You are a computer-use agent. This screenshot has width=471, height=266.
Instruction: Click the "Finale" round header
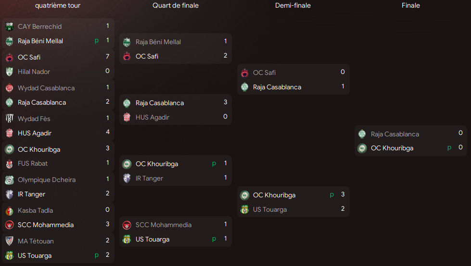point(411,6)
